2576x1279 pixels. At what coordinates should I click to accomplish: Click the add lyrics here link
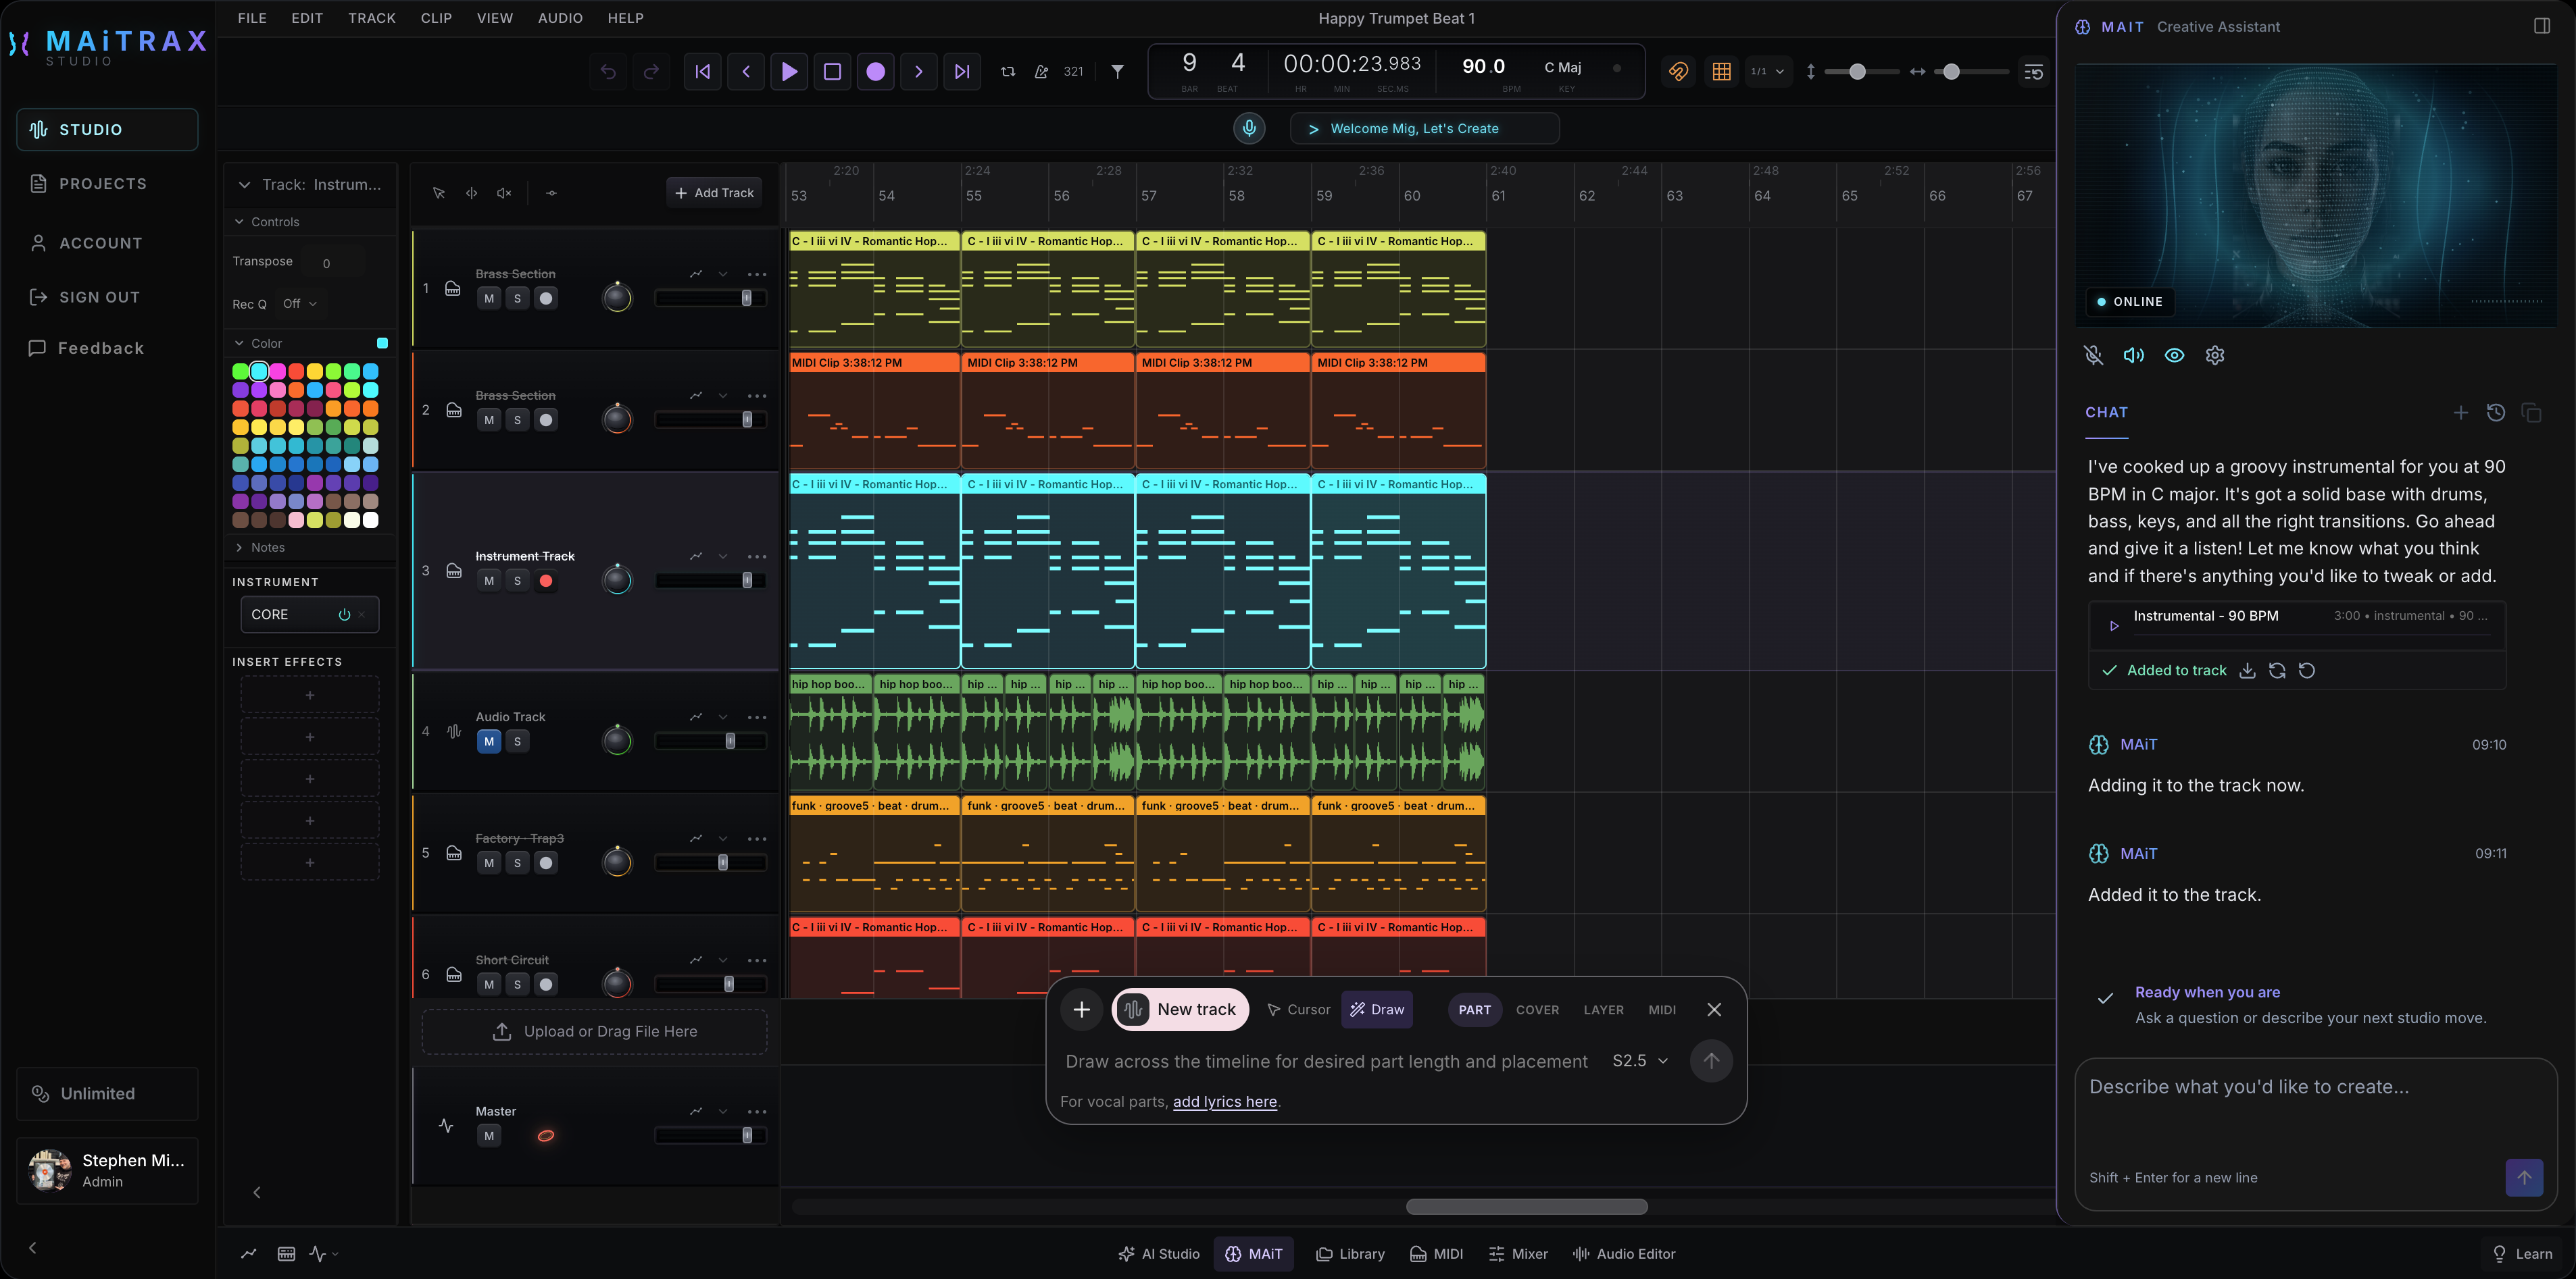click(x=1224, y=1101)
